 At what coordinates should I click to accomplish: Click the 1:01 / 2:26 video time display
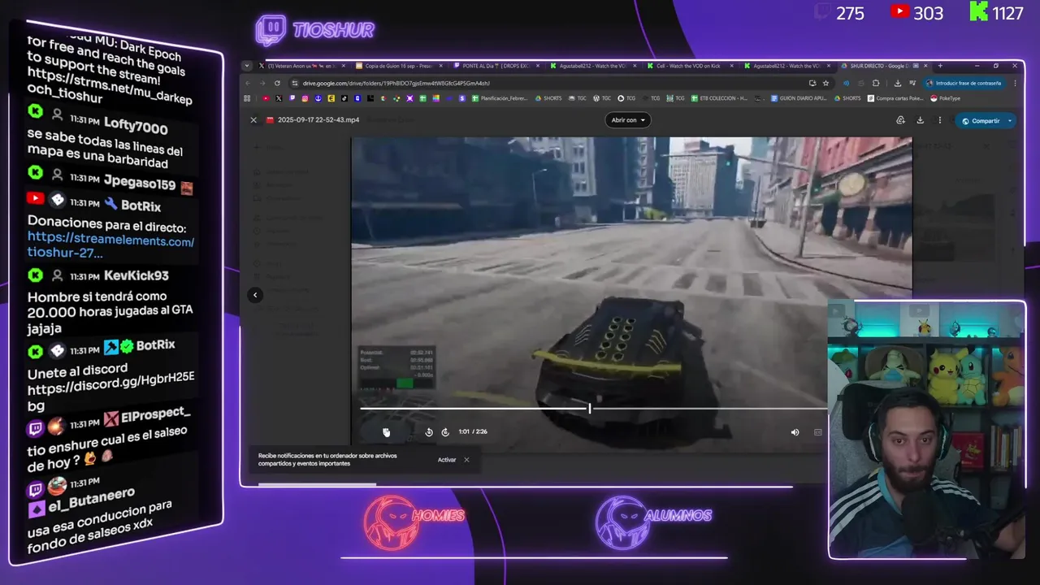click(x=473, y=432)
